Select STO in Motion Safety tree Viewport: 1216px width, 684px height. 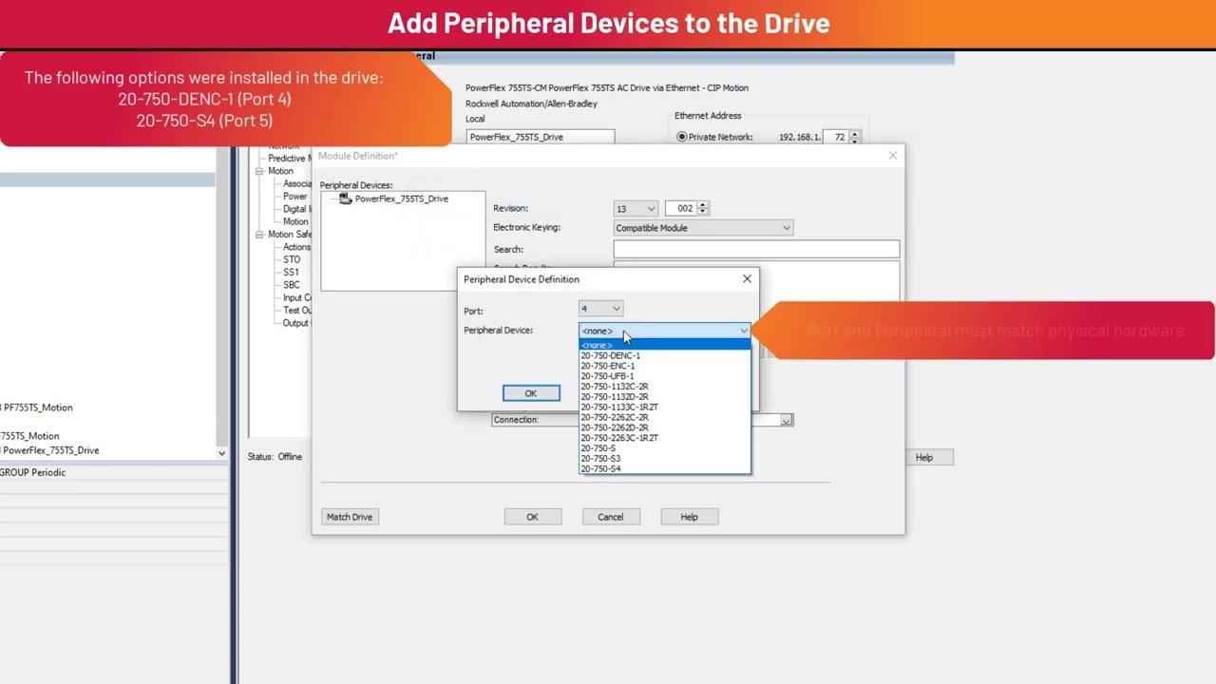(x=292, y=259)
